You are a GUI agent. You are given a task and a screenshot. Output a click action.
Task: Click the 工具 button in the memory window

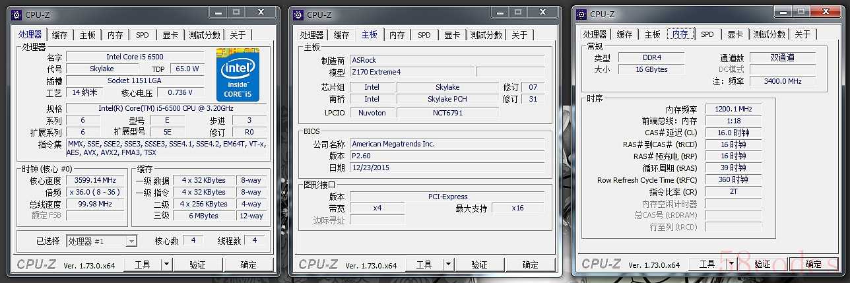coord(707,265)
